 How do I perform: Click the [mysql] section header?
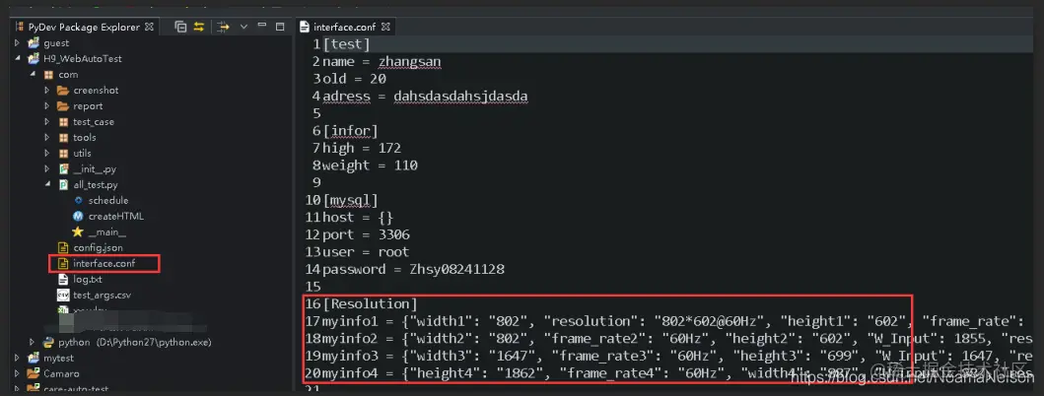pos(350,200)
